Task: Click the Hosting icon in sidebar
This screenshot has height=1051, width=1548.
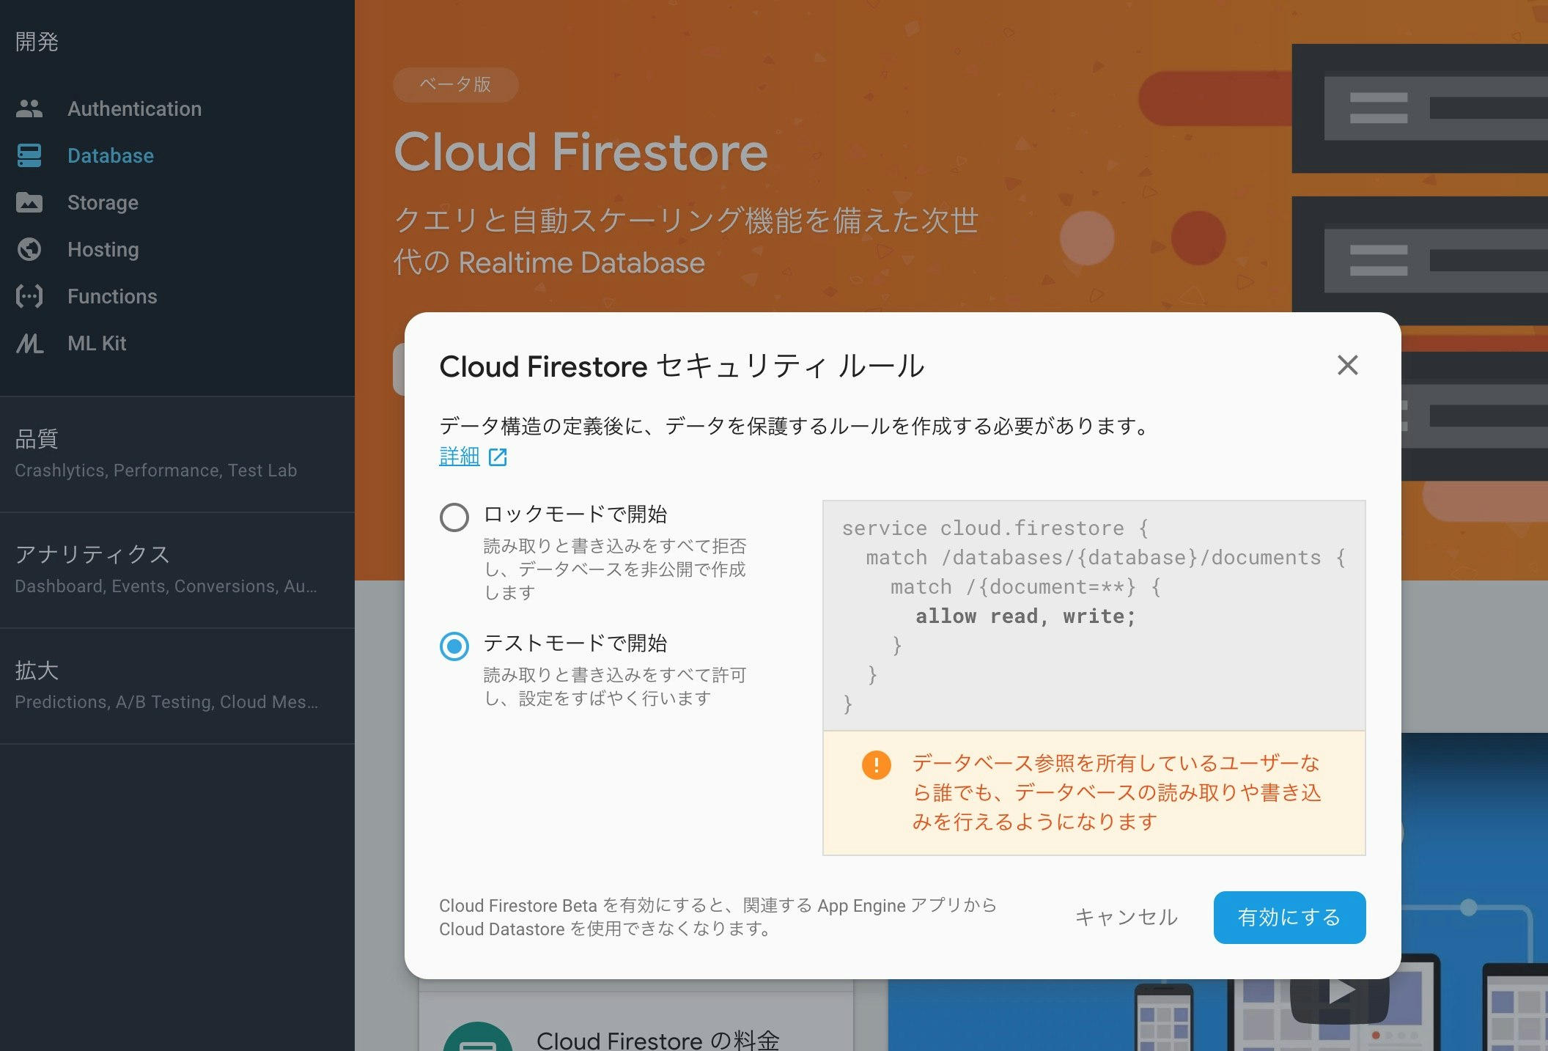Action: pyautogui.click(x=29, y=248)
